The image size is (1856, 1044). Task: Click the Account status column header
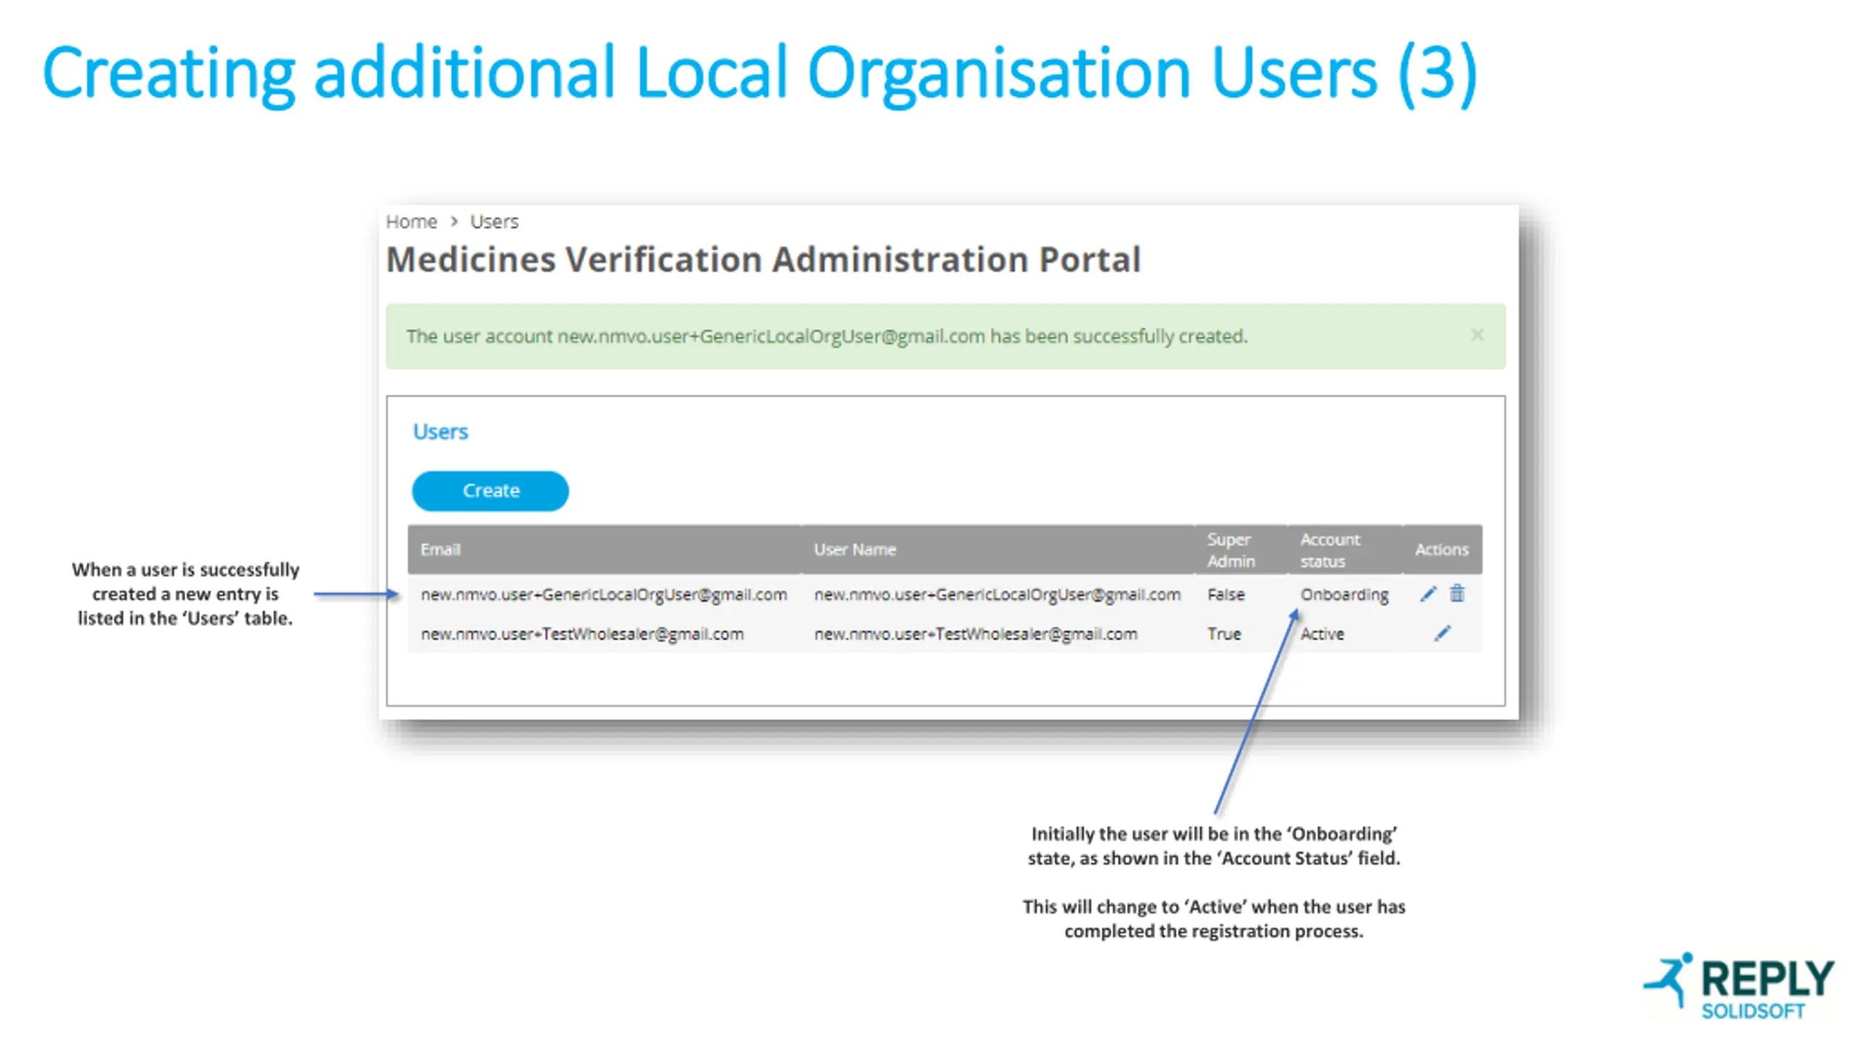(x=1330, y=550)
